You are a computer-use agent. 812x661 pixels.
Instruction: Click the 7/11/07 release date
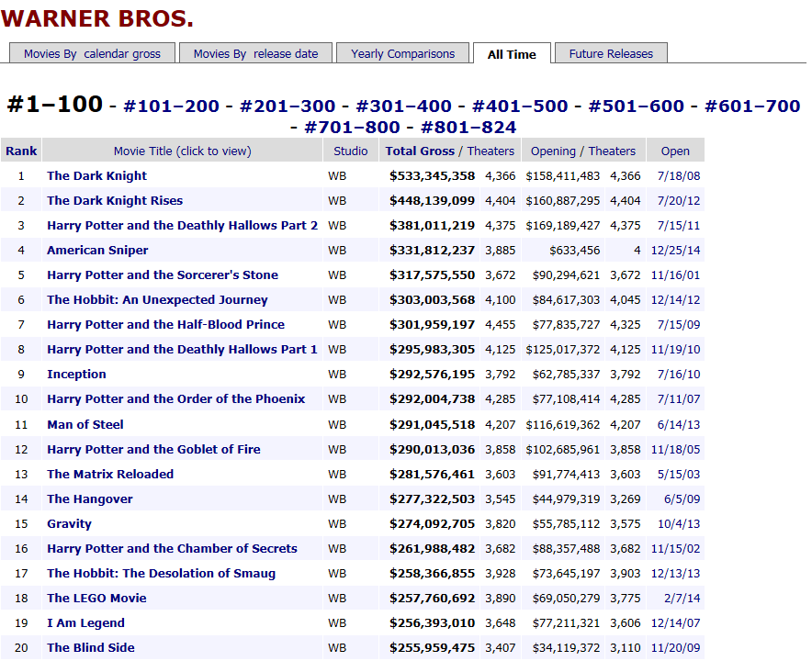(679, 399)
